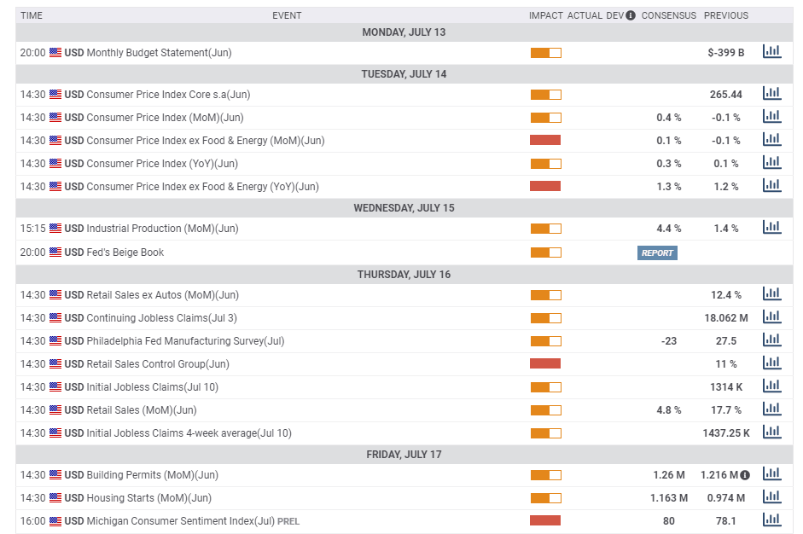Open chart icon for Retail Sales Control Group
Viewport: 803px width, 534px height.
771,363
